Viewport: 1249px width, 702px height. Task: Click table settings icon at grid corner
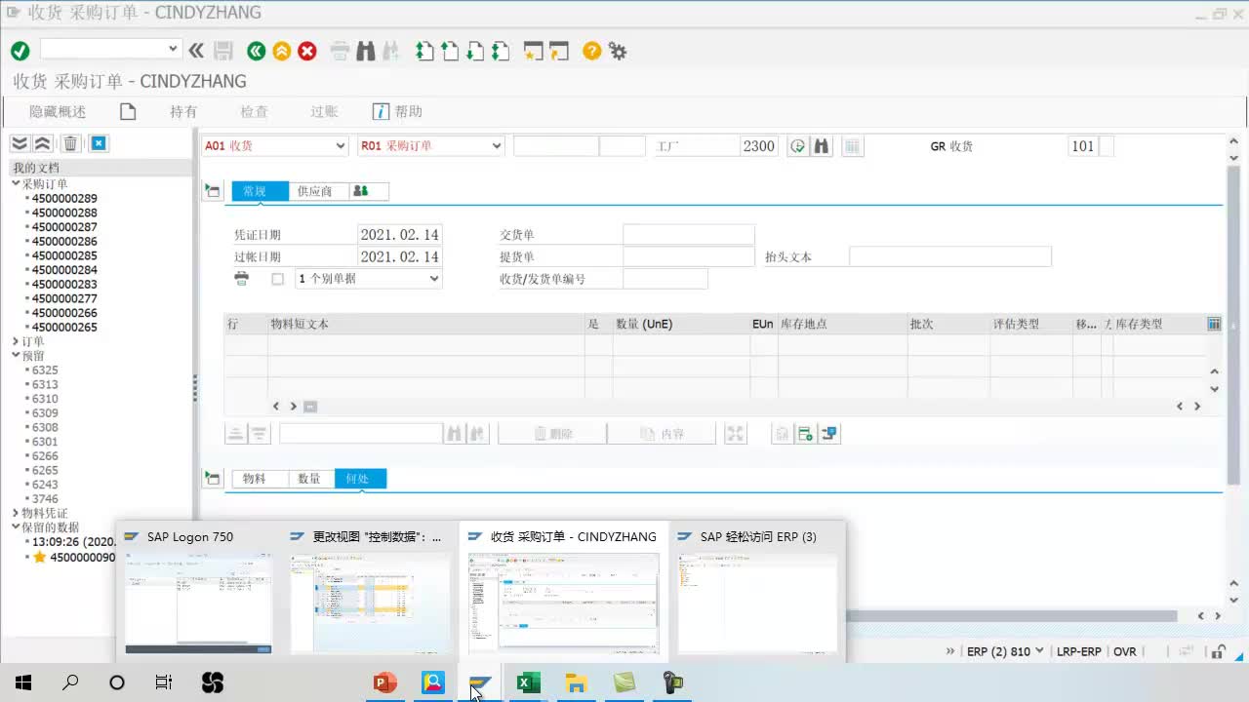[x=1214, y=324]
